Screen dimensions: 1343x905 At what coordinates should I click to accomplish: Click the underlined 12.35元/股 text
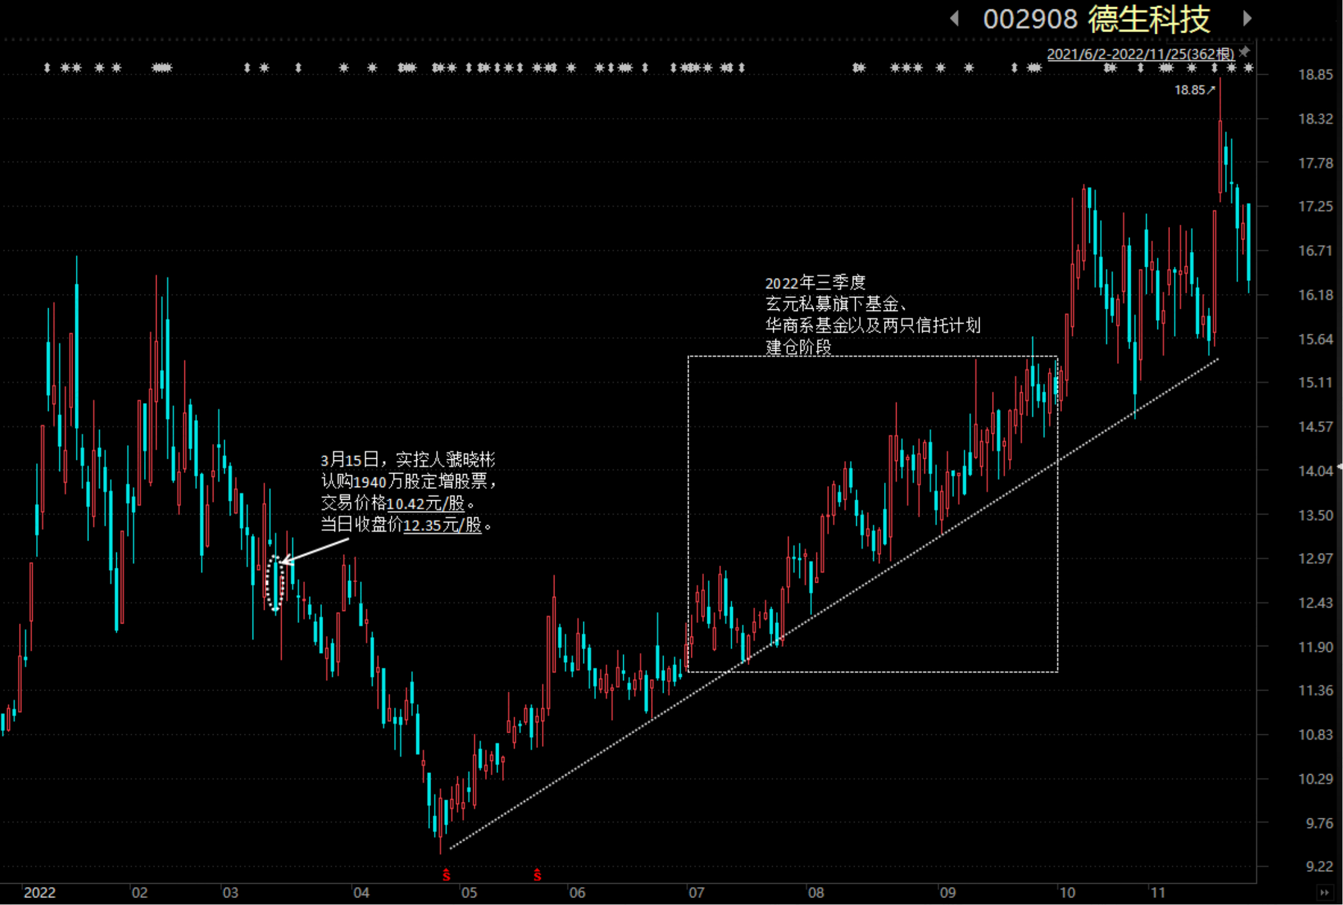tap(442, 525)
